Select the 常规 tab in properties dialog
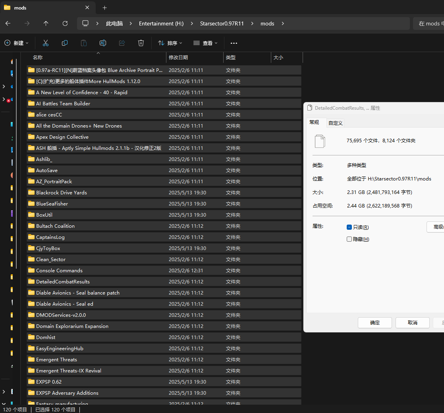Viewport: 444px width, 413px height. click(x=314, y=122)
